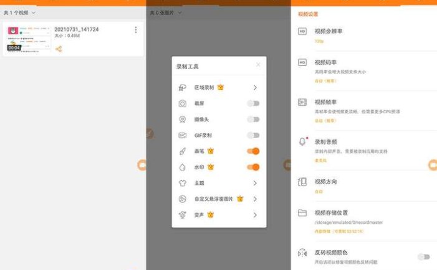Open 主题 via its chevron arrow
Image resolution: width=437 pixels, height=270 pixels.
[255, 183]
